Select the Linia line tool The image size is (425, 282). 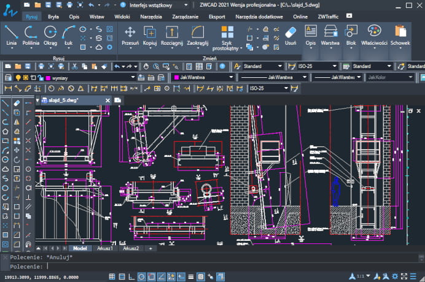[x=12, y=36]
